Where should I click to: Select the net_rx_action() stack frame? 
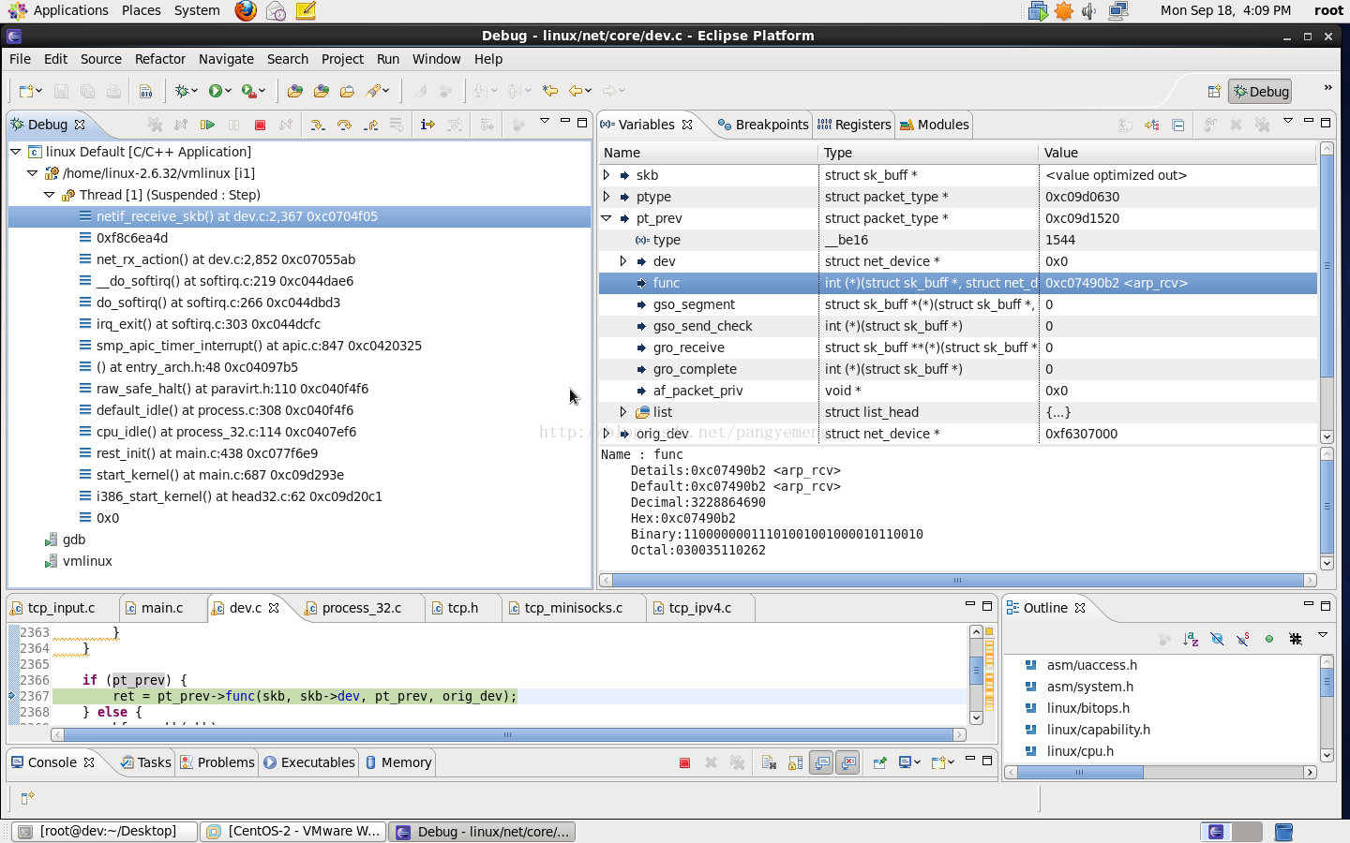click(x=225, y=259)
